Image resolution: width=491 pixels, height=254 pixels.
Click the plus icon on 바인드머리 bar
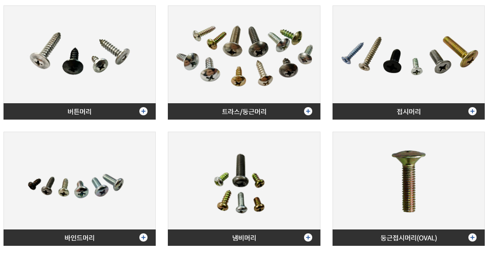144,238
